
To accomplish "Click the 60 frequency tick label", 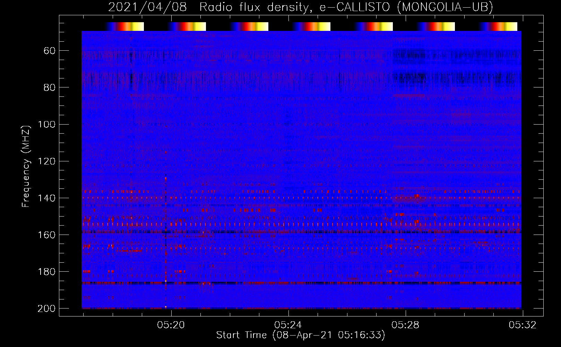I will (49, 51).
